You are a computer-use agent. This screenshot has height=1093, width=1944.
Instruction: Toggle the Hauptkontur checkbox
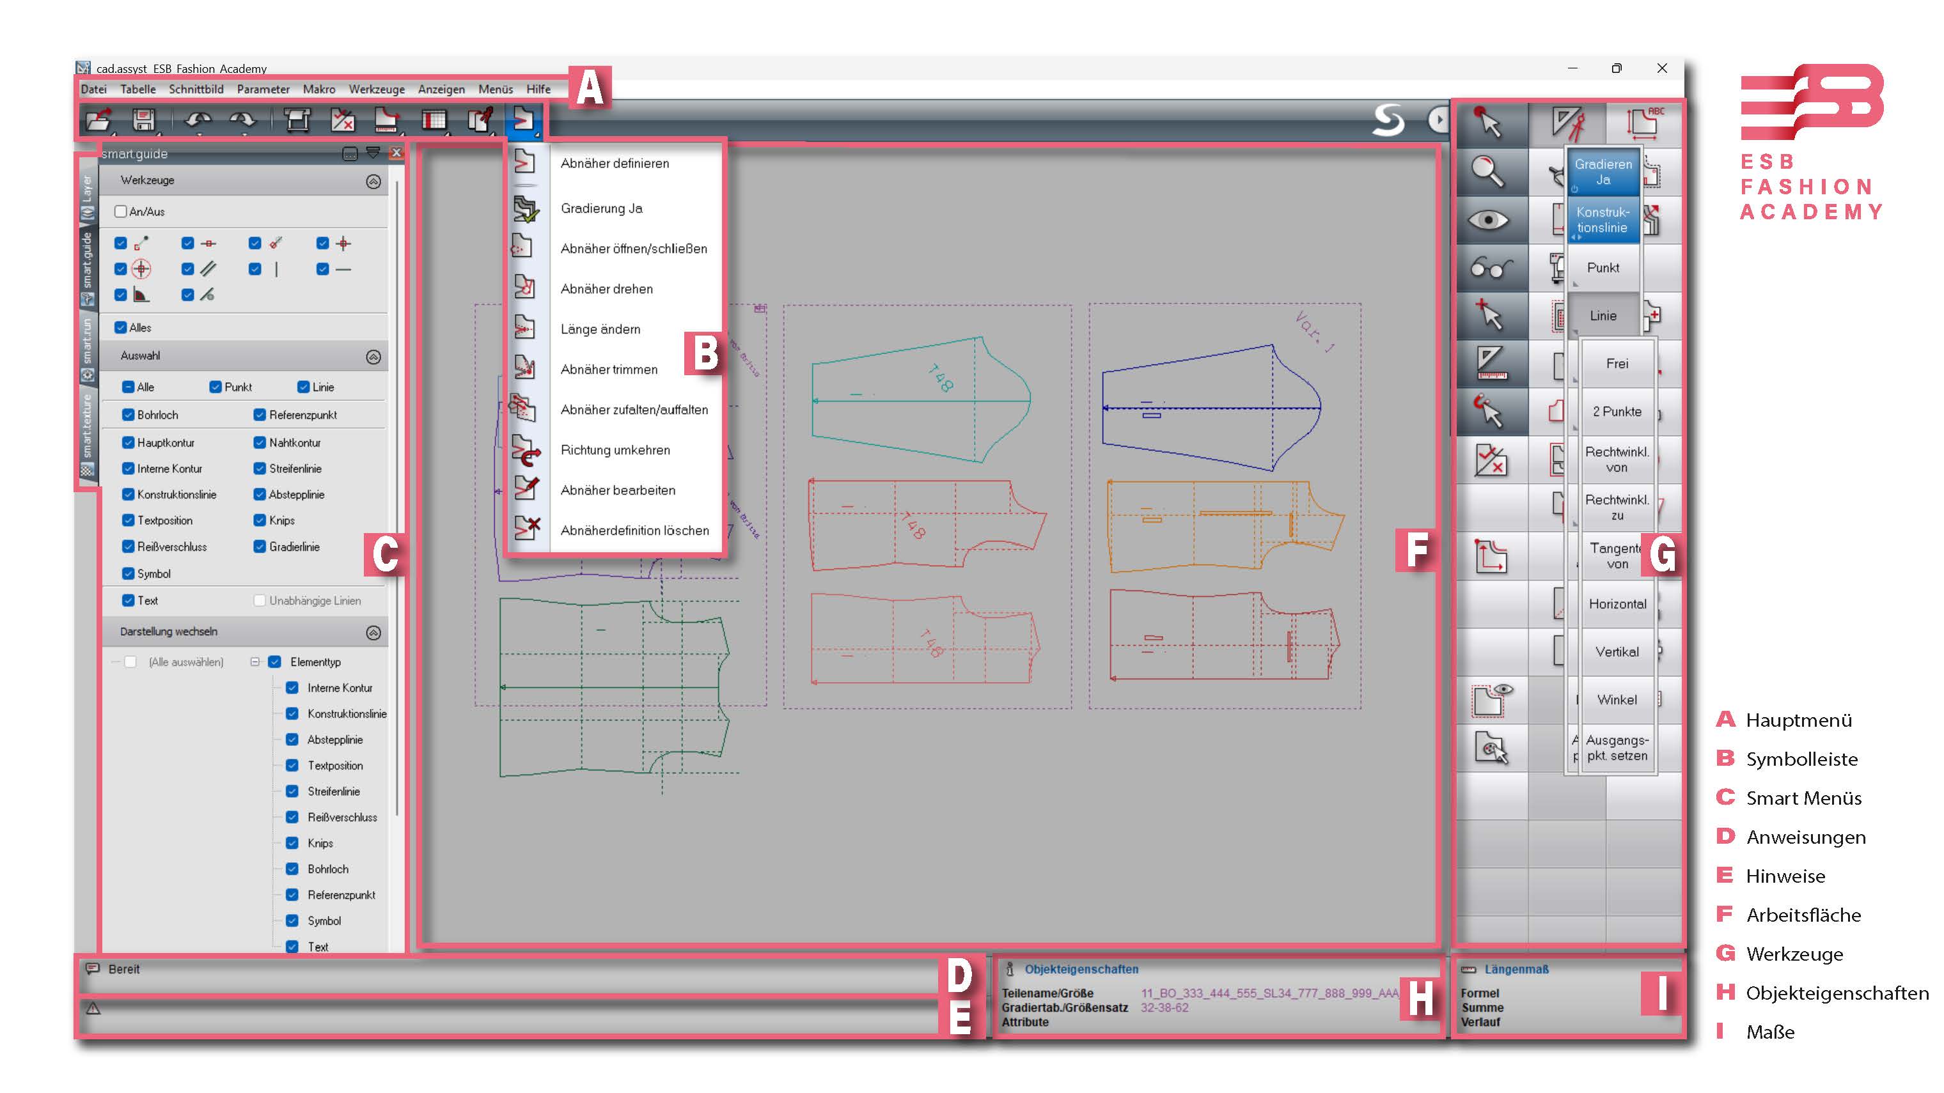pos(129,443)
